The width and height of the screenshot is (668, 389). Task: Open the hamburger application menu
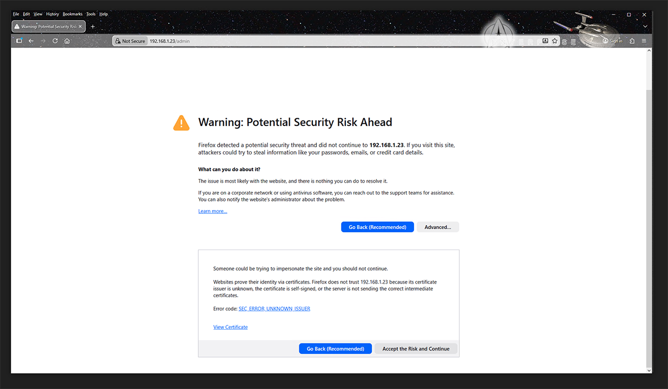coord(644,41)
